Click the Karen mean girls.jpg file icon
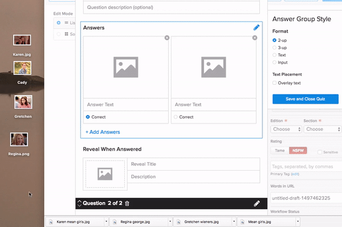Image resolution: width=342 pixels, height=227 pixels. pyautogui.click(x=51, y=222)
